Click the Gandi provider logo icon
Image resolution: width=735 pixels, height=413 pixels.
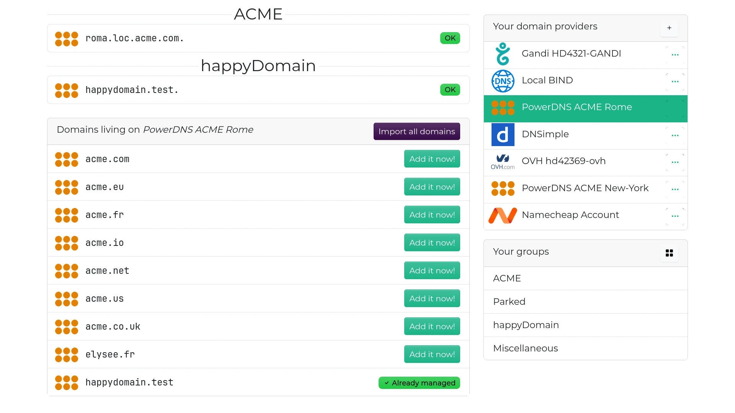point(503,54)
